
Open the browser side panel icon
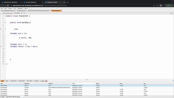[161, 5]
